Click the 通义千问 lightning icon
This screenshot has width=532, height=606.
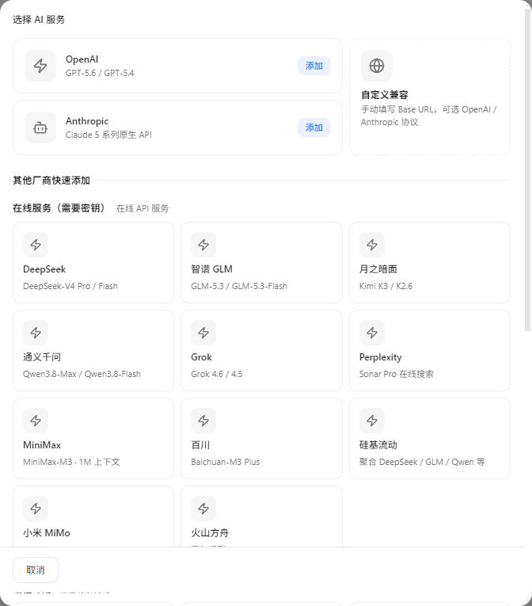pos(36,333)
